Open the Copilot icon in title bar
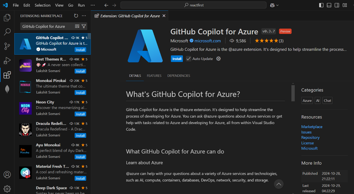The image size is (354, 194). tap(272, 5)
